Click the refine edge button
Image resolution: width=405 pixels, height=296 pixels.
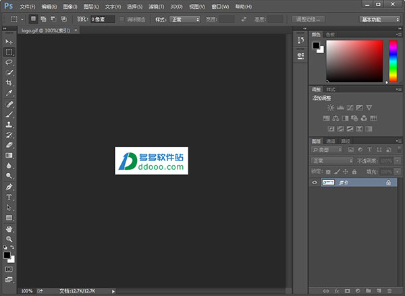click(308, 20)
